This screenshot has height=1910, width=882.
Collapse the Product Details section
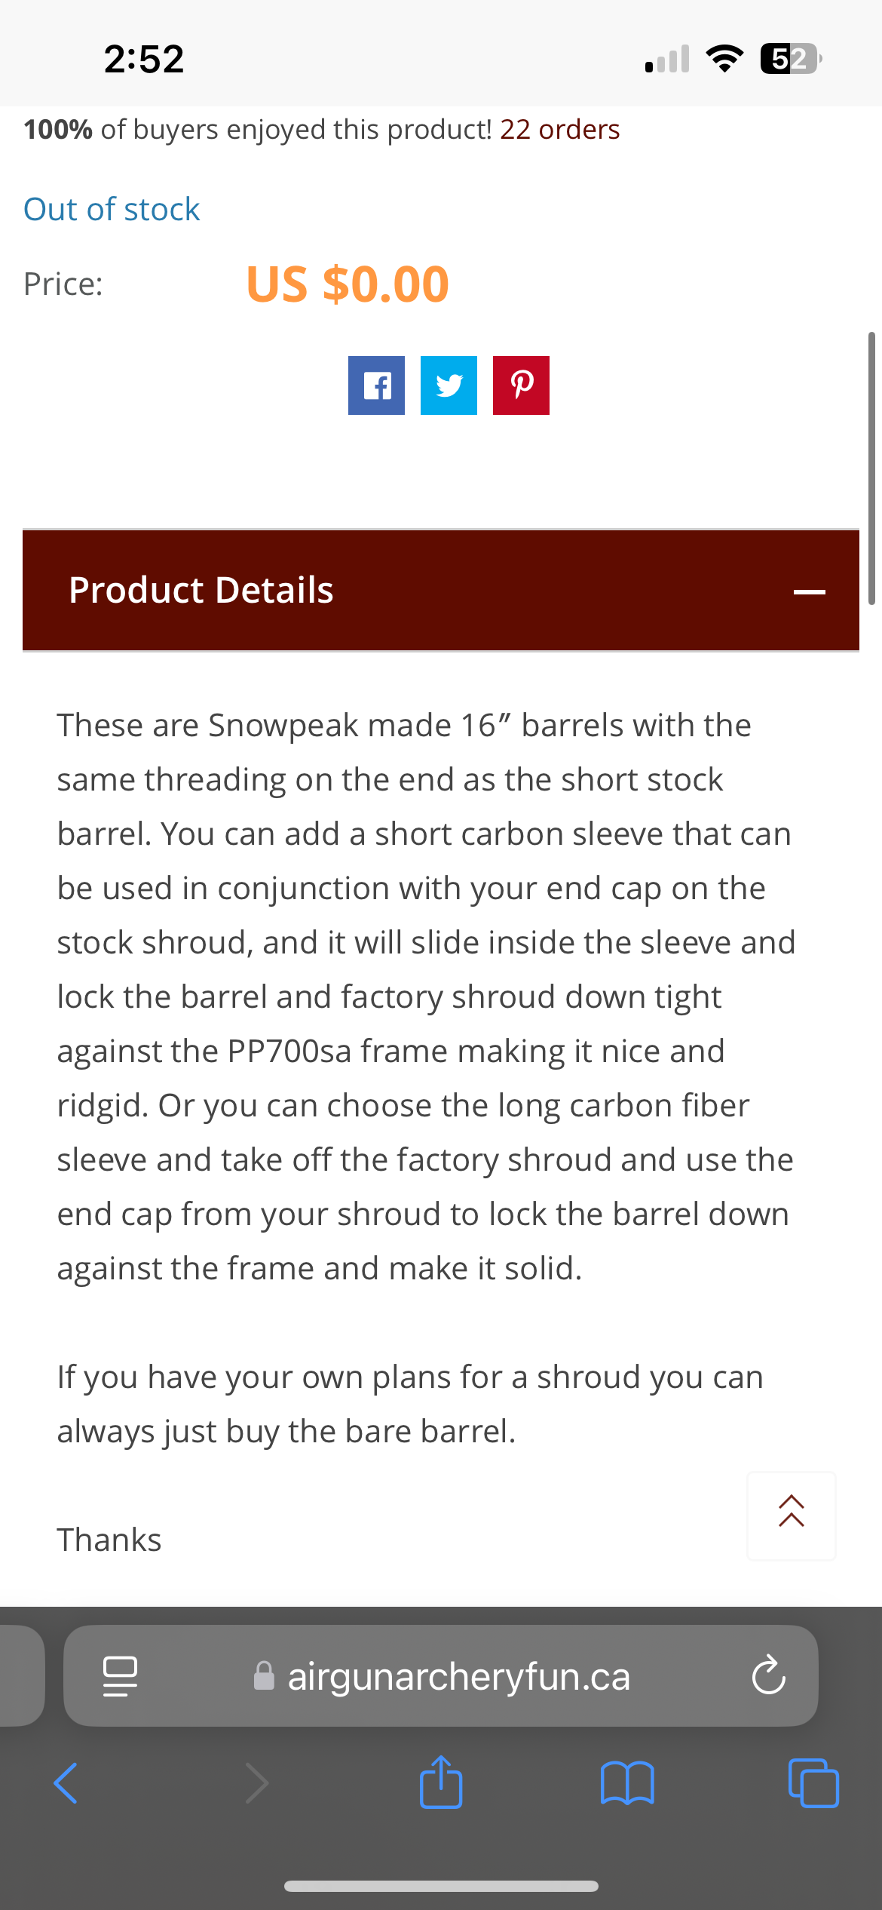point(441,590)
